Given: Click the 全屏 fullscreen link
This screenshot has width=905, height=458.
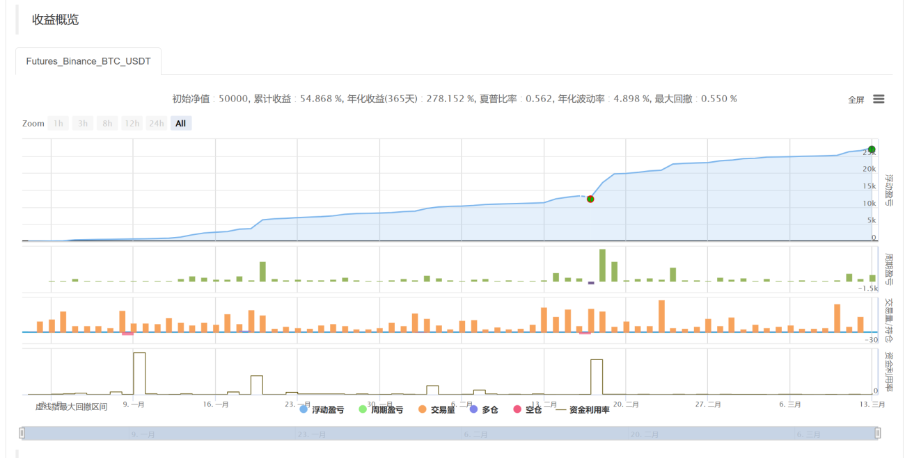Looking at the screenshot, I should tap(856, 100).
